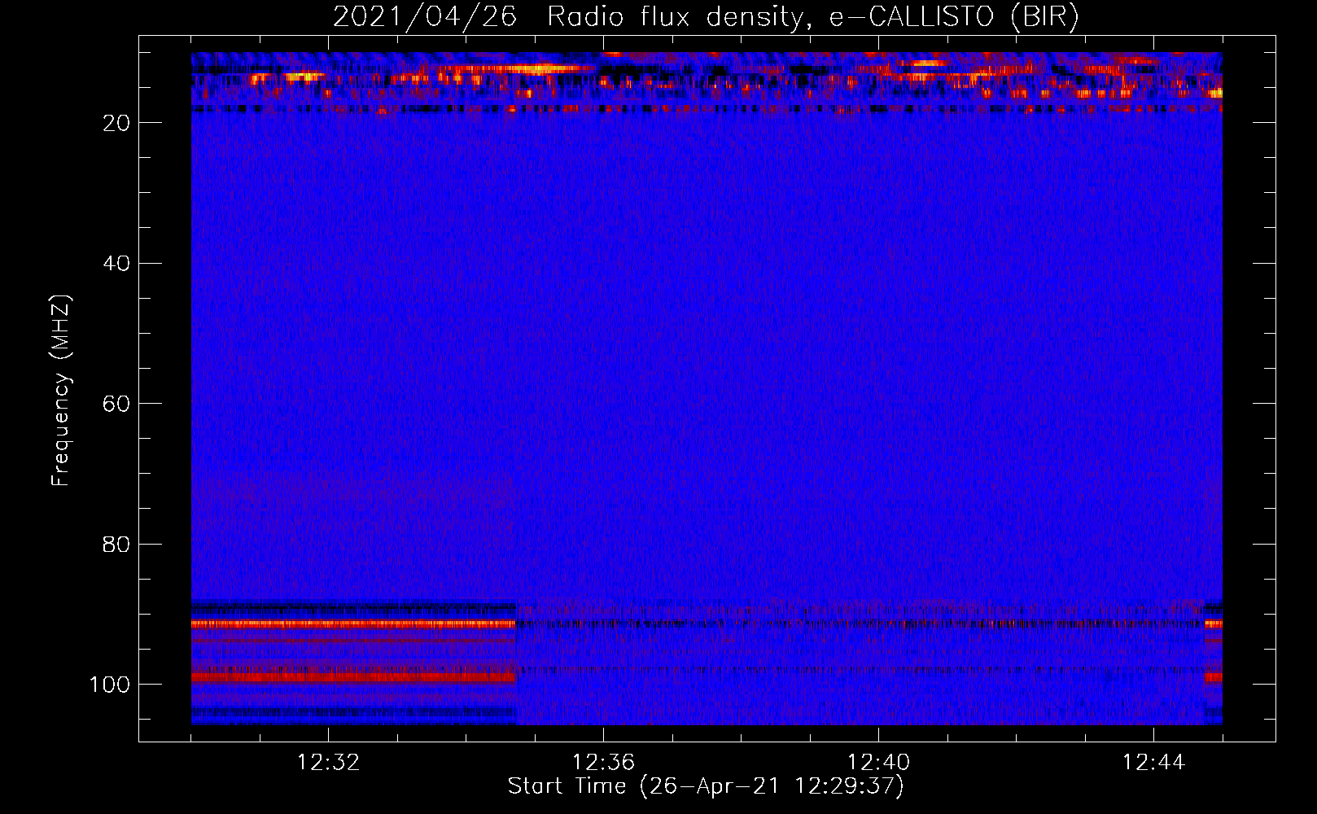Viewport: 1317px width, 814px height.
Task: Click the orange-yellow band near 91 MHz
Action: (x=354, y=624)
